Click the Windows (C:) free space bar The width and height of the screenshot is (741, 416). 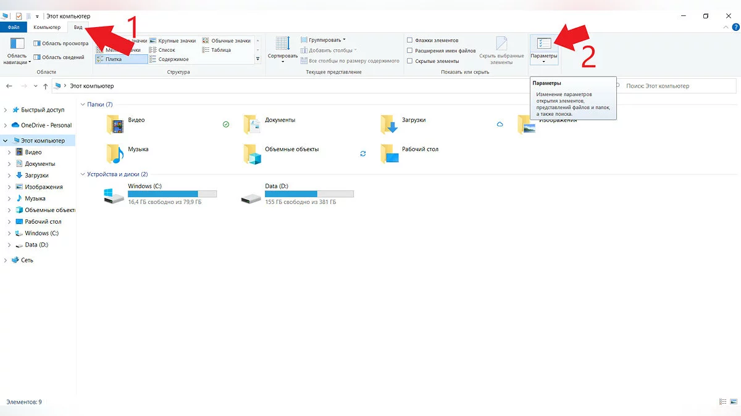coord(172,194)
